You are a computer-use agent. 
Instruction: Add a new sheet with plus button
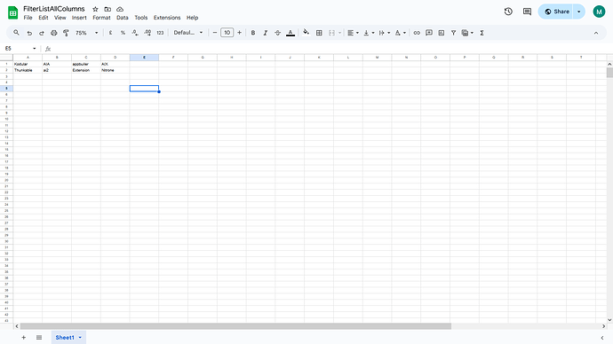point(23,338)
